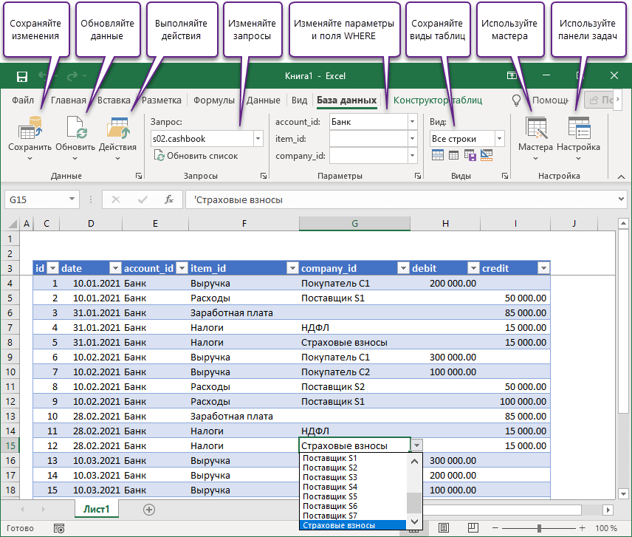Click the zoom slider in status bar
Screen dimensions: 632x537
[540, 528]
